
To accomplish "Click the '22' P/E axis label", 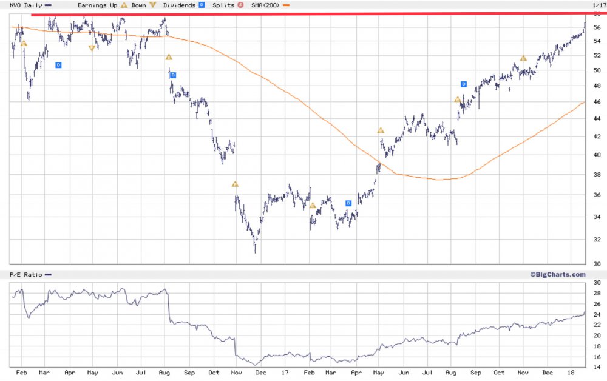I will point(597,325).
